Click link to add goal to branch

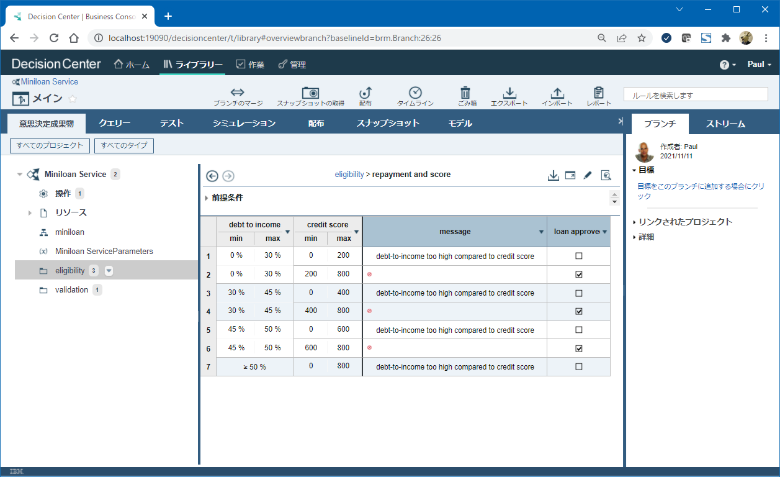tap(701, 191)
